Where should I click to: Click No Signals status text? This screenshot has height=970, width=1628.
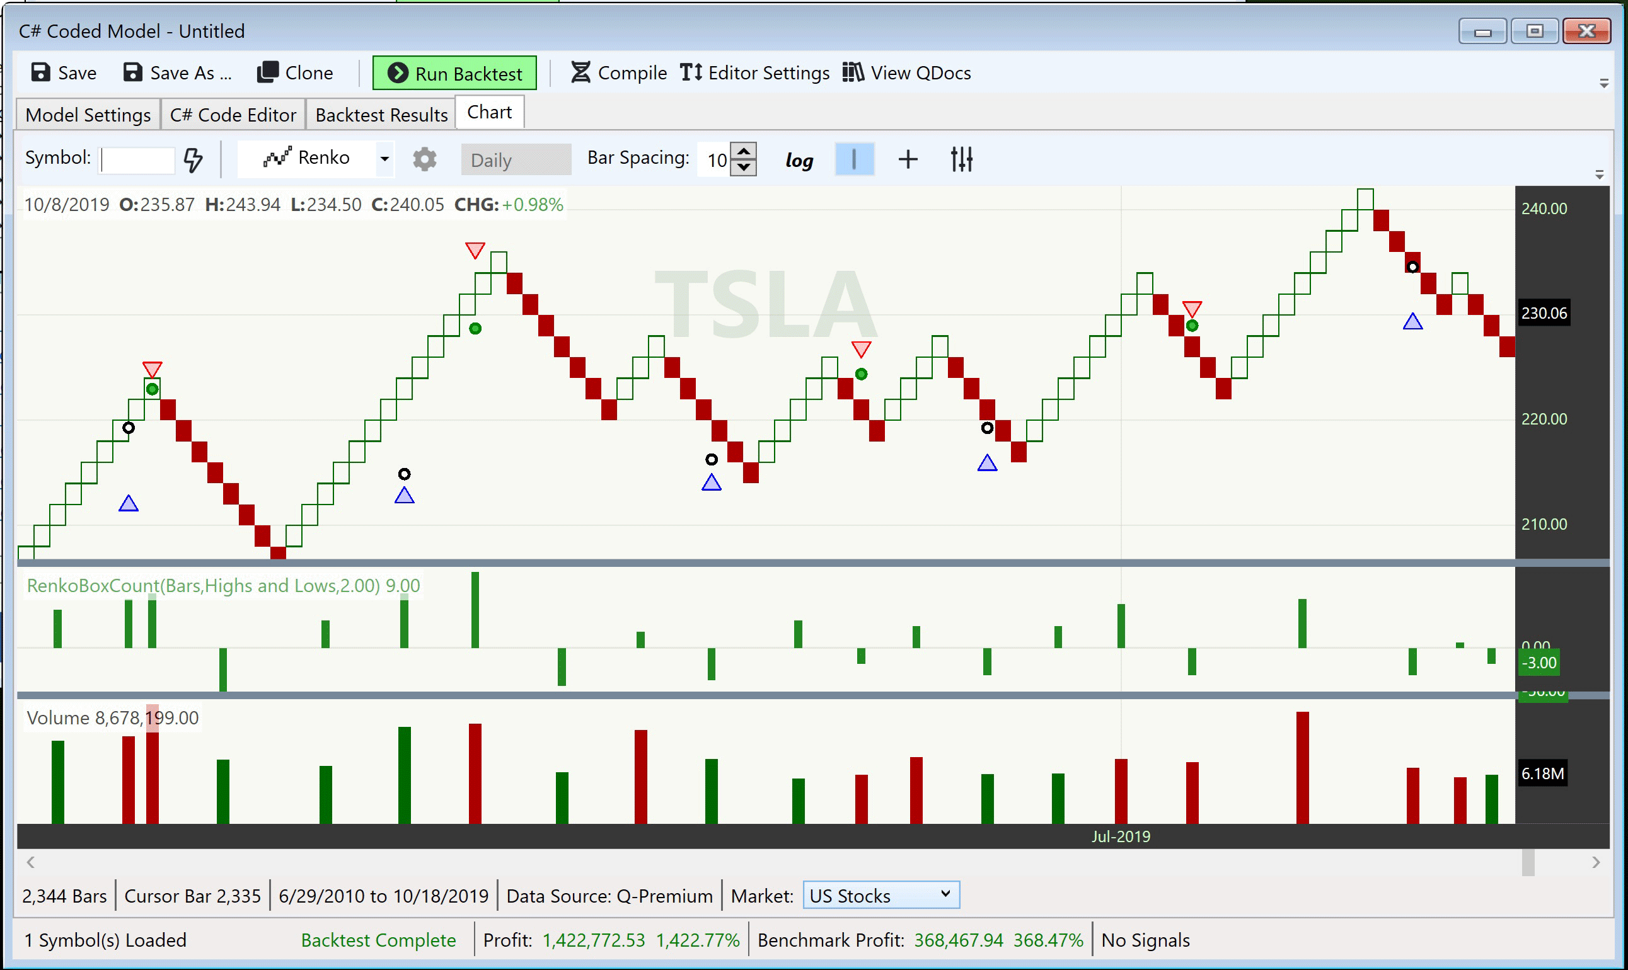(x=1145, y=940)
